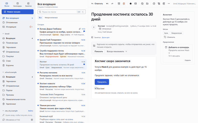Open the email from Котова Дарья Глебовна
Image resolution: width=198 pixels, height=123 pixels.
tap(62, 32)
